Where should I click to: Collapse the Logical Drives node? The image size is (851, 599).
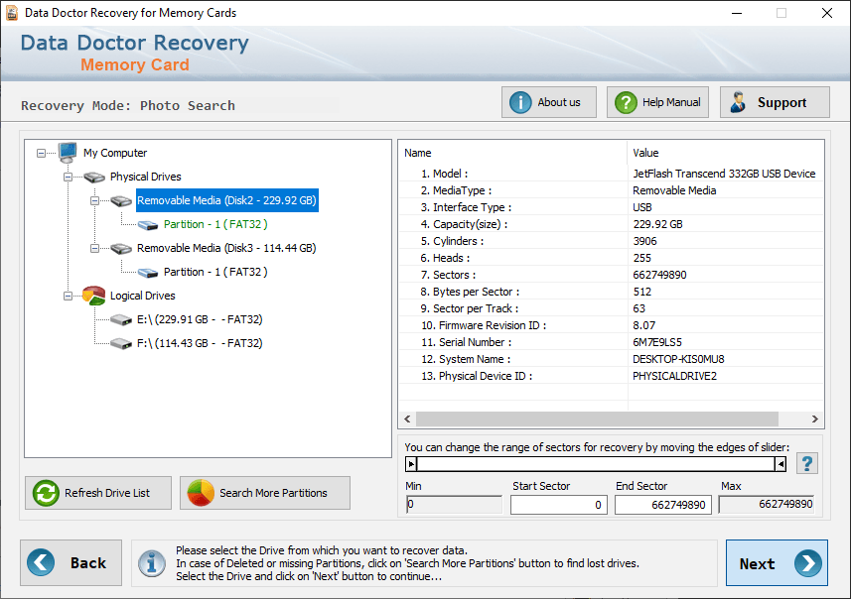pyautogui.click(x=68, y=296)
